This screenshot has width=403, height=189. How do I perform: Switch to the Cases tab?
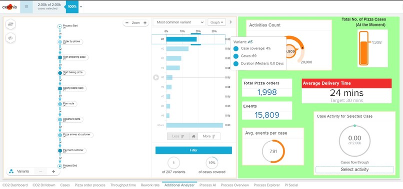click(65, 185)
